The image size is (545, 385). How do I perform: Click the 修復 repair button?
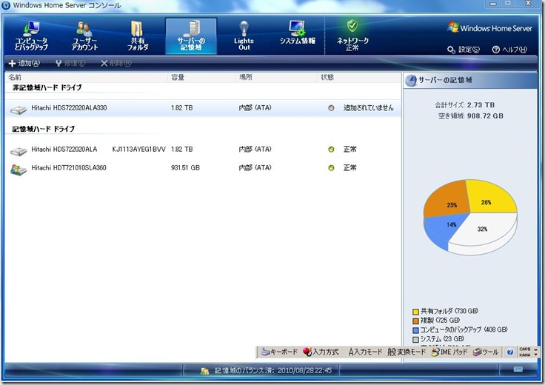[70, 63]
